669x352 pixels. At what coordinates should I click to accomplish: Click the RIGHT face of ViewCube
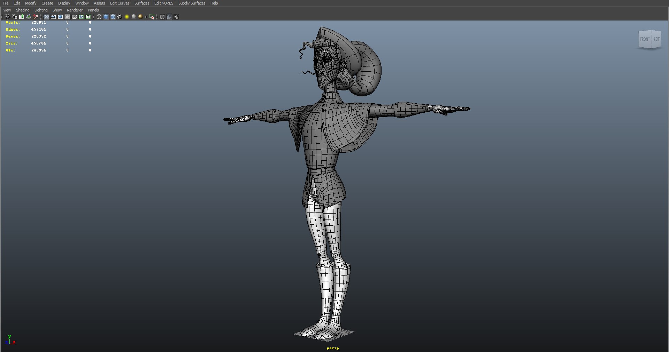656,39
